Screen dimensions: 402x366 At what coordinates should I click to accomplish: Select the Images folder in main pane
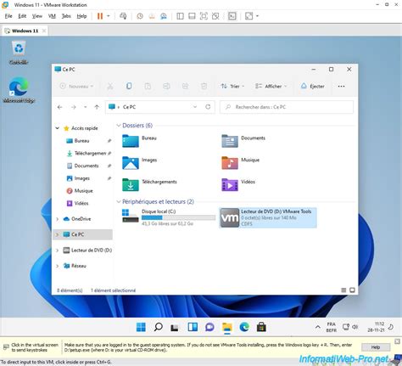140,162
